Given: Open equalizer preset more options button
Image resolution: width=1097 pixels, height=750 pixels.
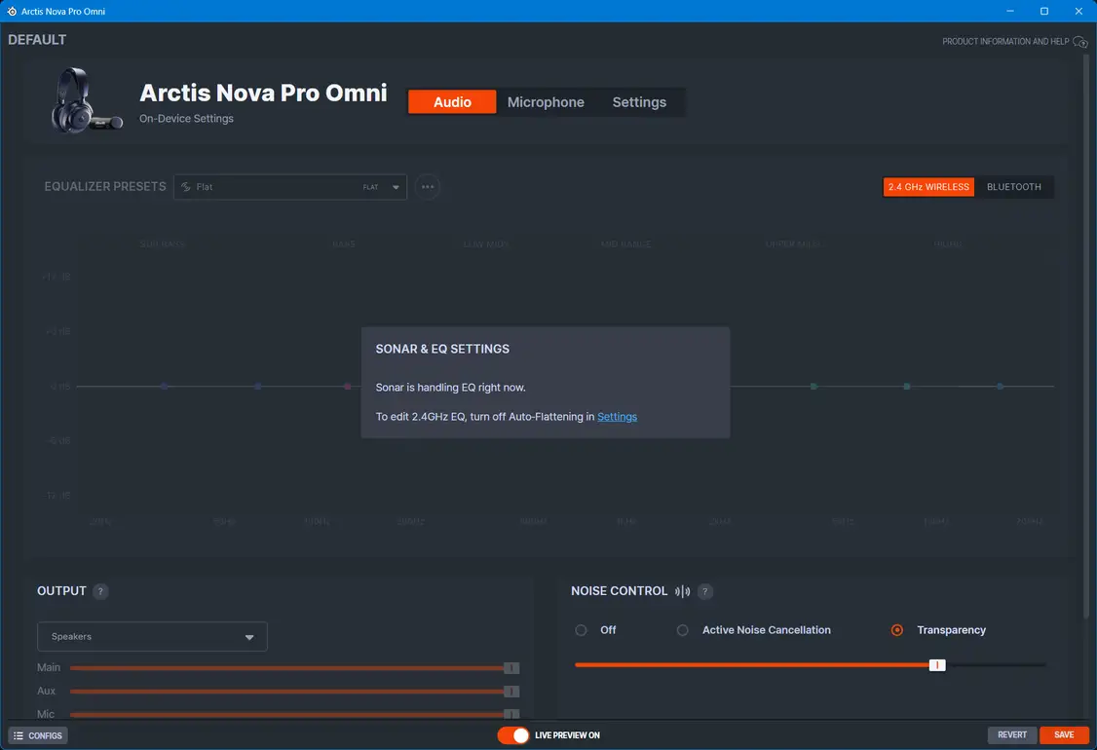Looking at the screenshot, I should (x=428, y=187).
